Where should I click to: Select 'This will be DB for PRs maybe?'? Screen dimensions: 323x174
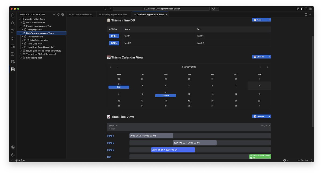coord(41,54)
